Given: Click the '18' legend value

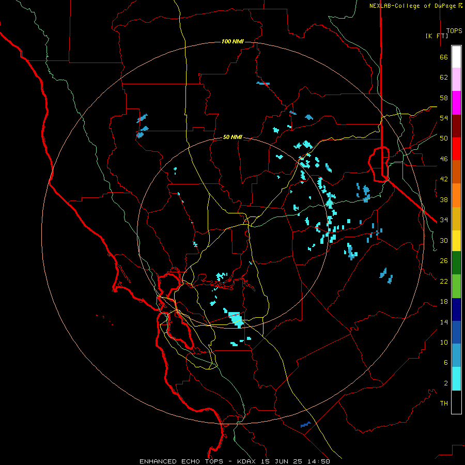Looking at the screenshot, I should (x=444, y=302).
